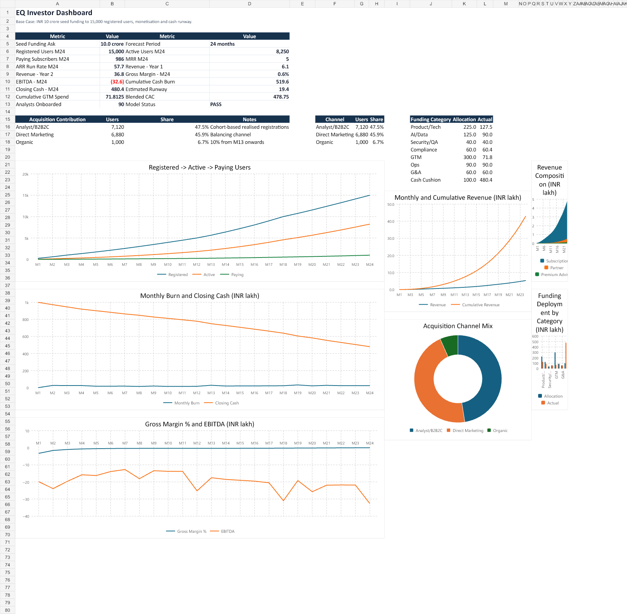Select the "Gross Margin %" legend entry

tap(186, 531)
